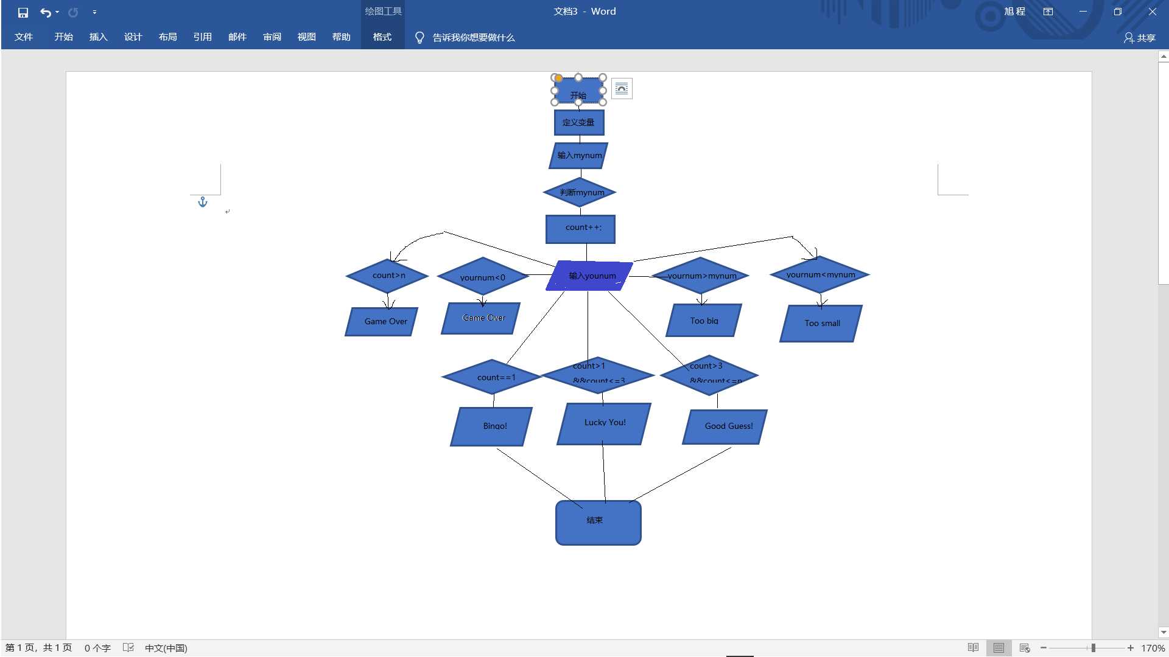Select the 定义变量 rectangle shape

(579, 122)
